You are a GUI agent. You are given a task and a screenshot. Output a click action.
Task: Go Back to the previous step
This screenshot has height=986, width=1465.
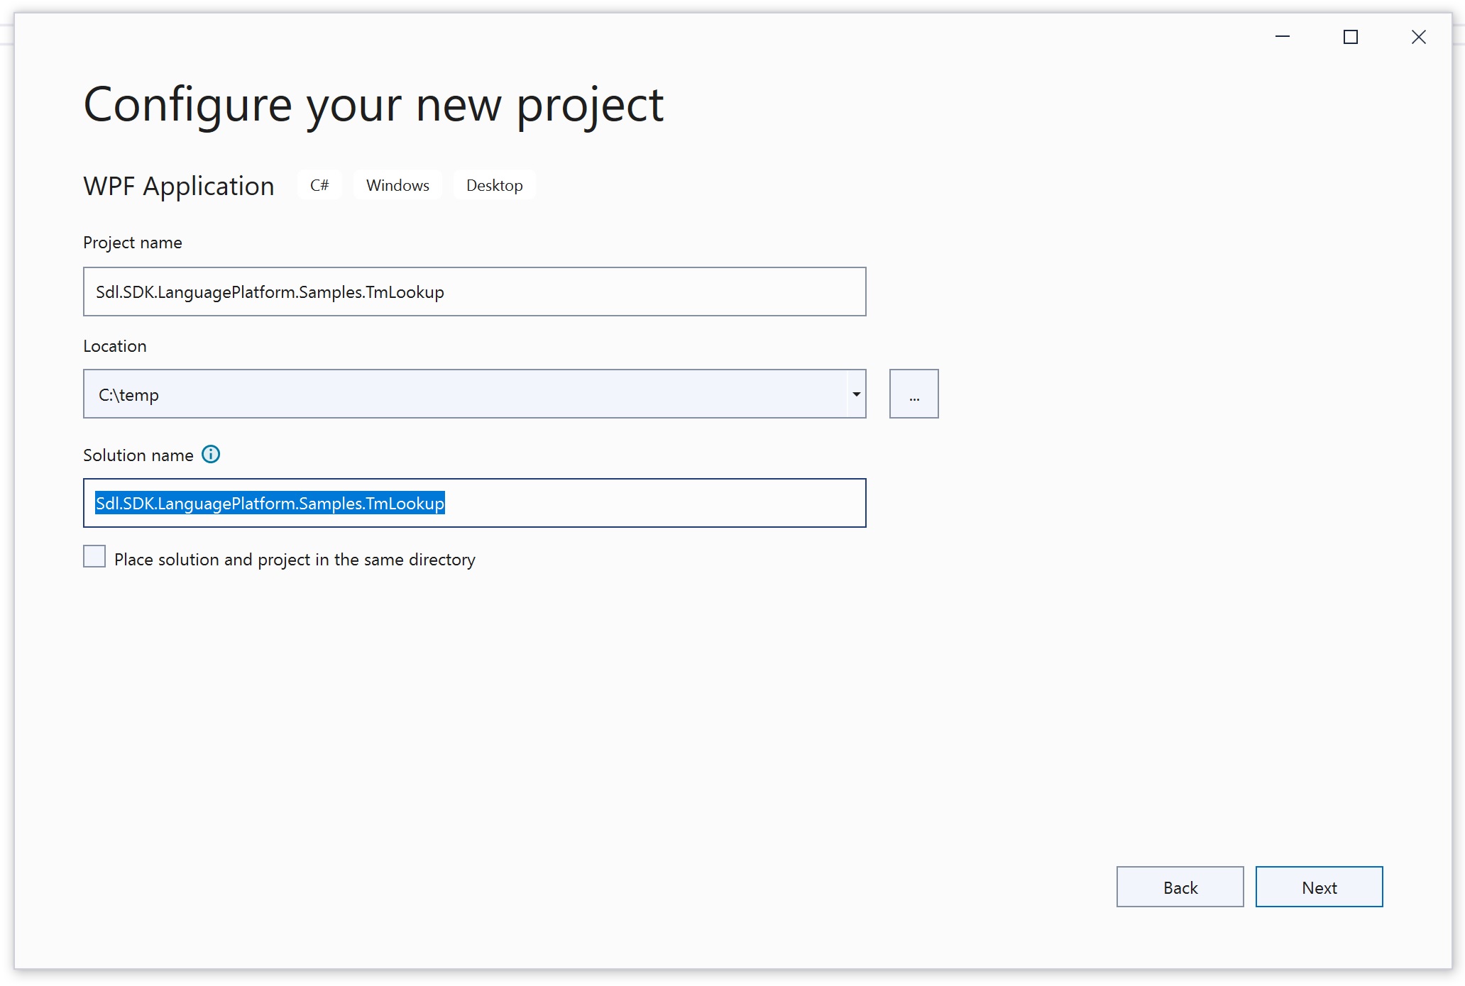(1180, 887)
